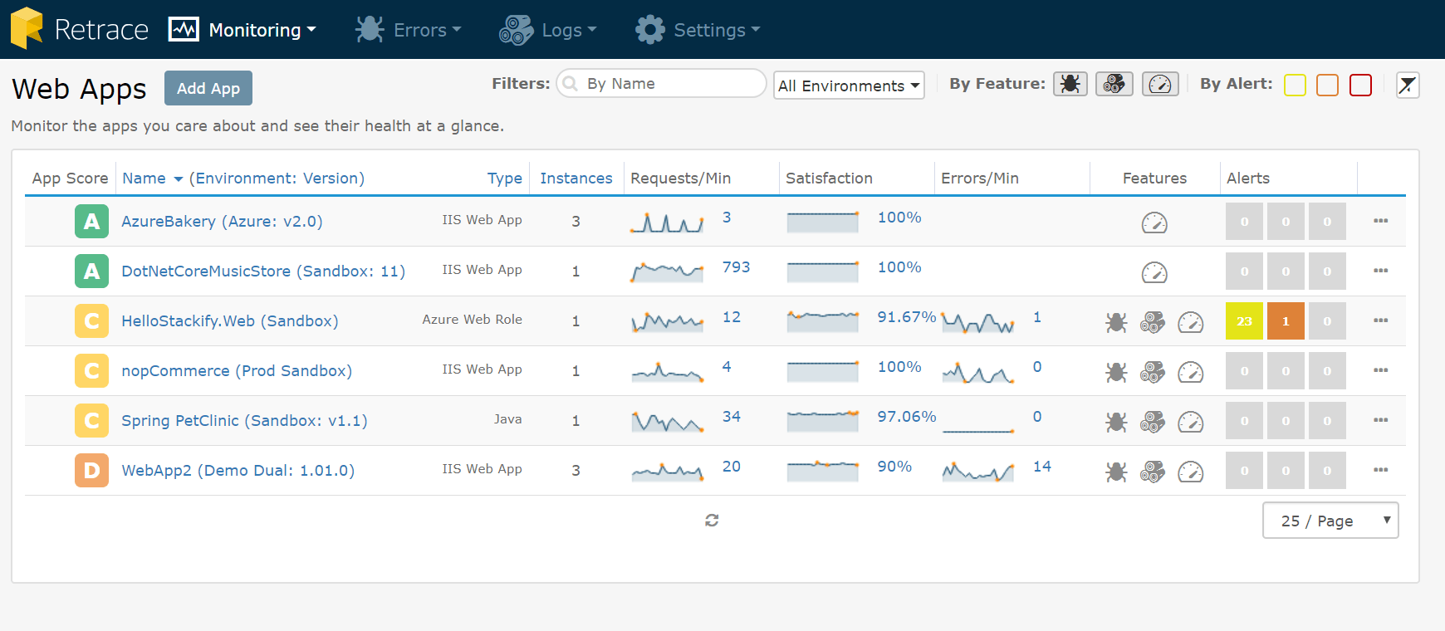Click AzureBakery's A app score badge
Viewport: 1445px width, 631px height.
click(x=91, y=221)
